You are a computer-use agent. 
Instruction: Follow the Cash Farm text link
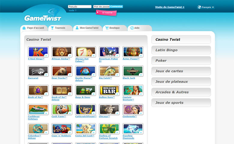[x=59, y=116]
